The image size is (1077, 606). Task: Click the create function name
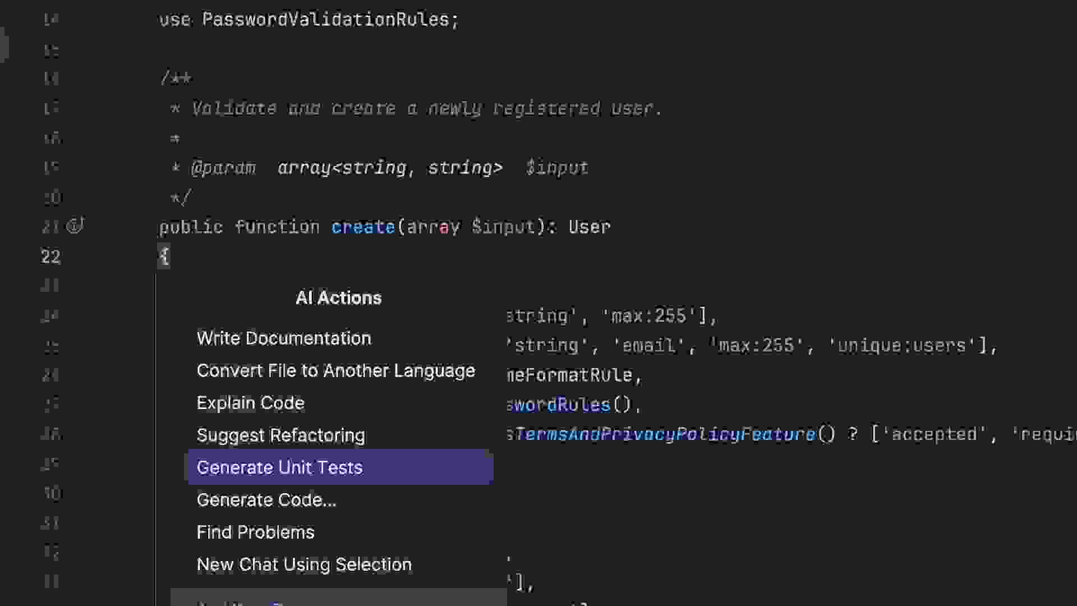pos(363,227)
